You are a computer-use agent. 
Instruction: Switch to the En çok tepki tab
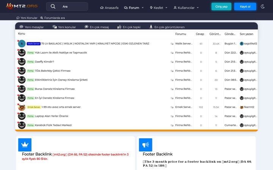tap(129, 27)
